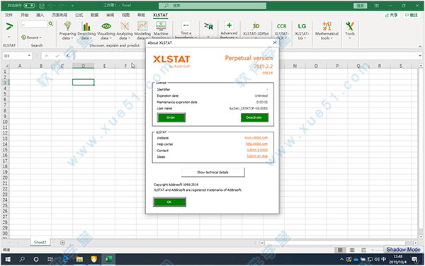Collapse the ribbon chevron

(420, 46)
